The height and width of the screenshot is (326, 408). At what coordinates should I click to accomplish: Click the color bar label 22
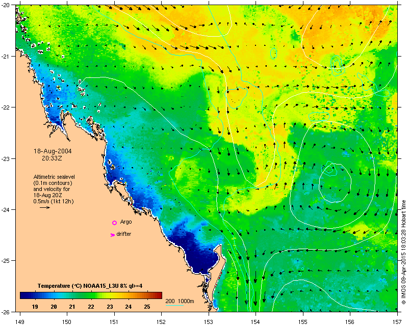(91, 307)
